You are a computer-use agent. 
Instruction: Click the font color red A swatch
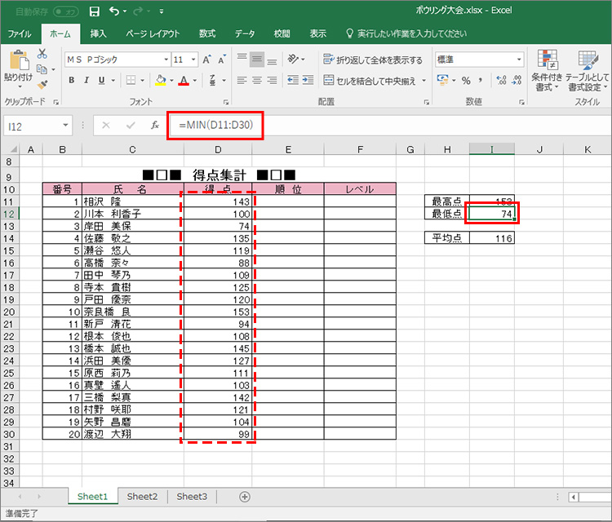point(184,81)
